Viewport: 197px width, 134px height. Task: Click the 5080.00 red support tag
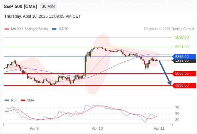(184, 73)
